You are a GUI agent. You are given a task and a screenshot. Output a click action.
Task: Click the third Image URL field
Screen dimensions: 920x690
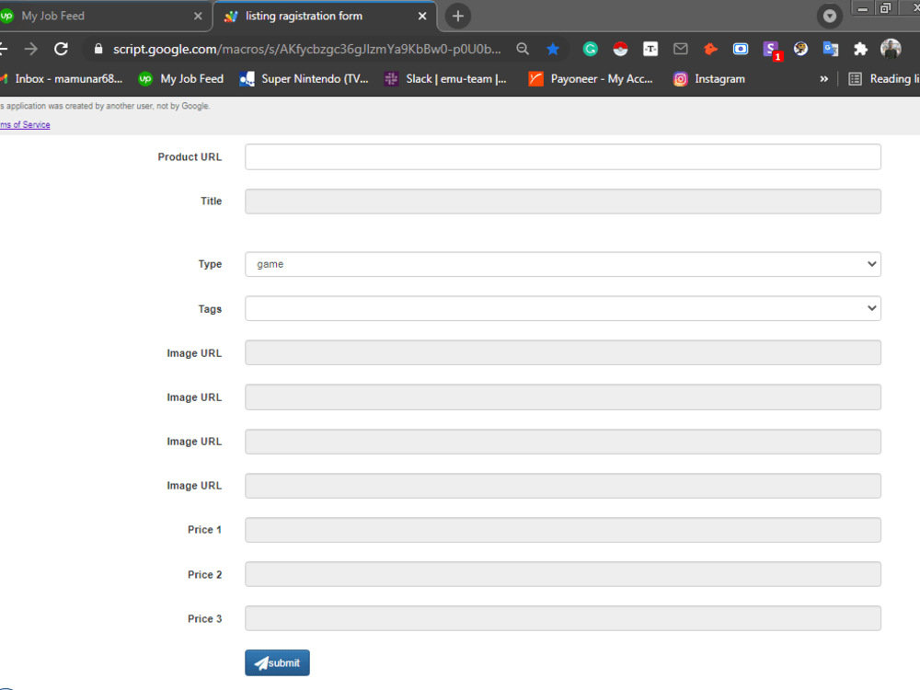point(563,442)
